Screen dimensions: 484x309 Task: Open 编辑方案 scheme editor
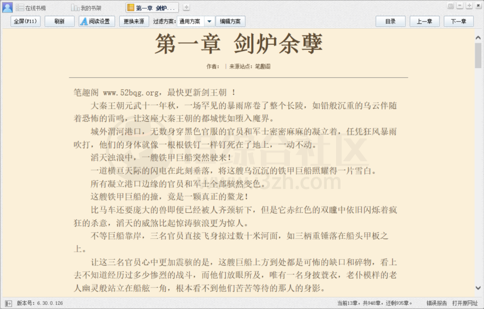click(x=230, y=21)
